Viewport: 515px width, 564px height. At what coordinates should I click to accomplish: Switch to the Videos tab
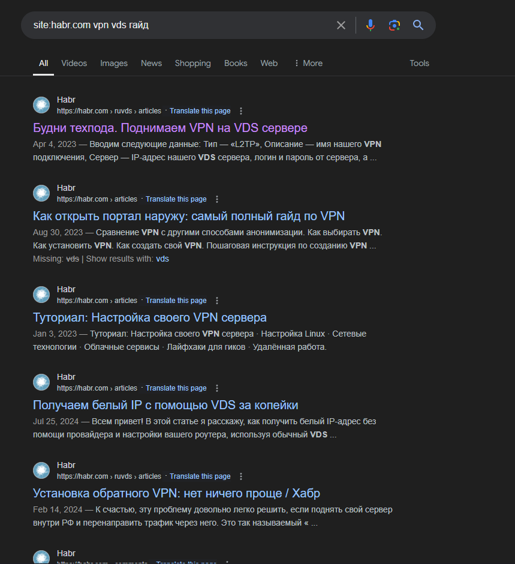pyautogui.click(x=74, y=63)
